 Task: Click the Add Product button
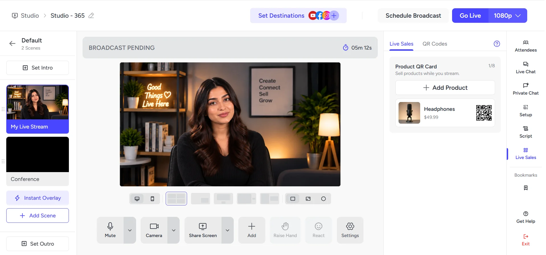445,88
